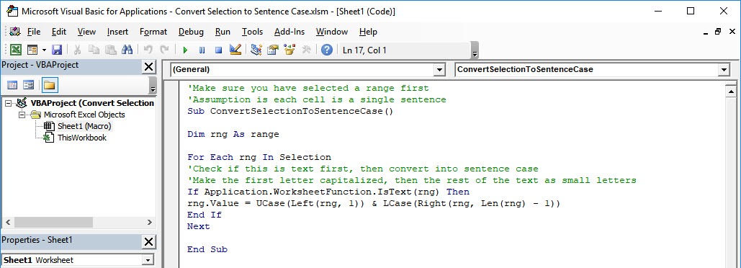
Task: Open the View menu
Action: [x=86, y=32]
